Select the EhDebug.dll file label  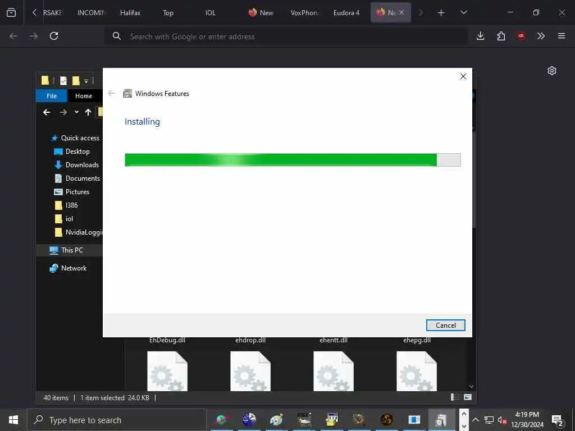(x=167, y=341)
